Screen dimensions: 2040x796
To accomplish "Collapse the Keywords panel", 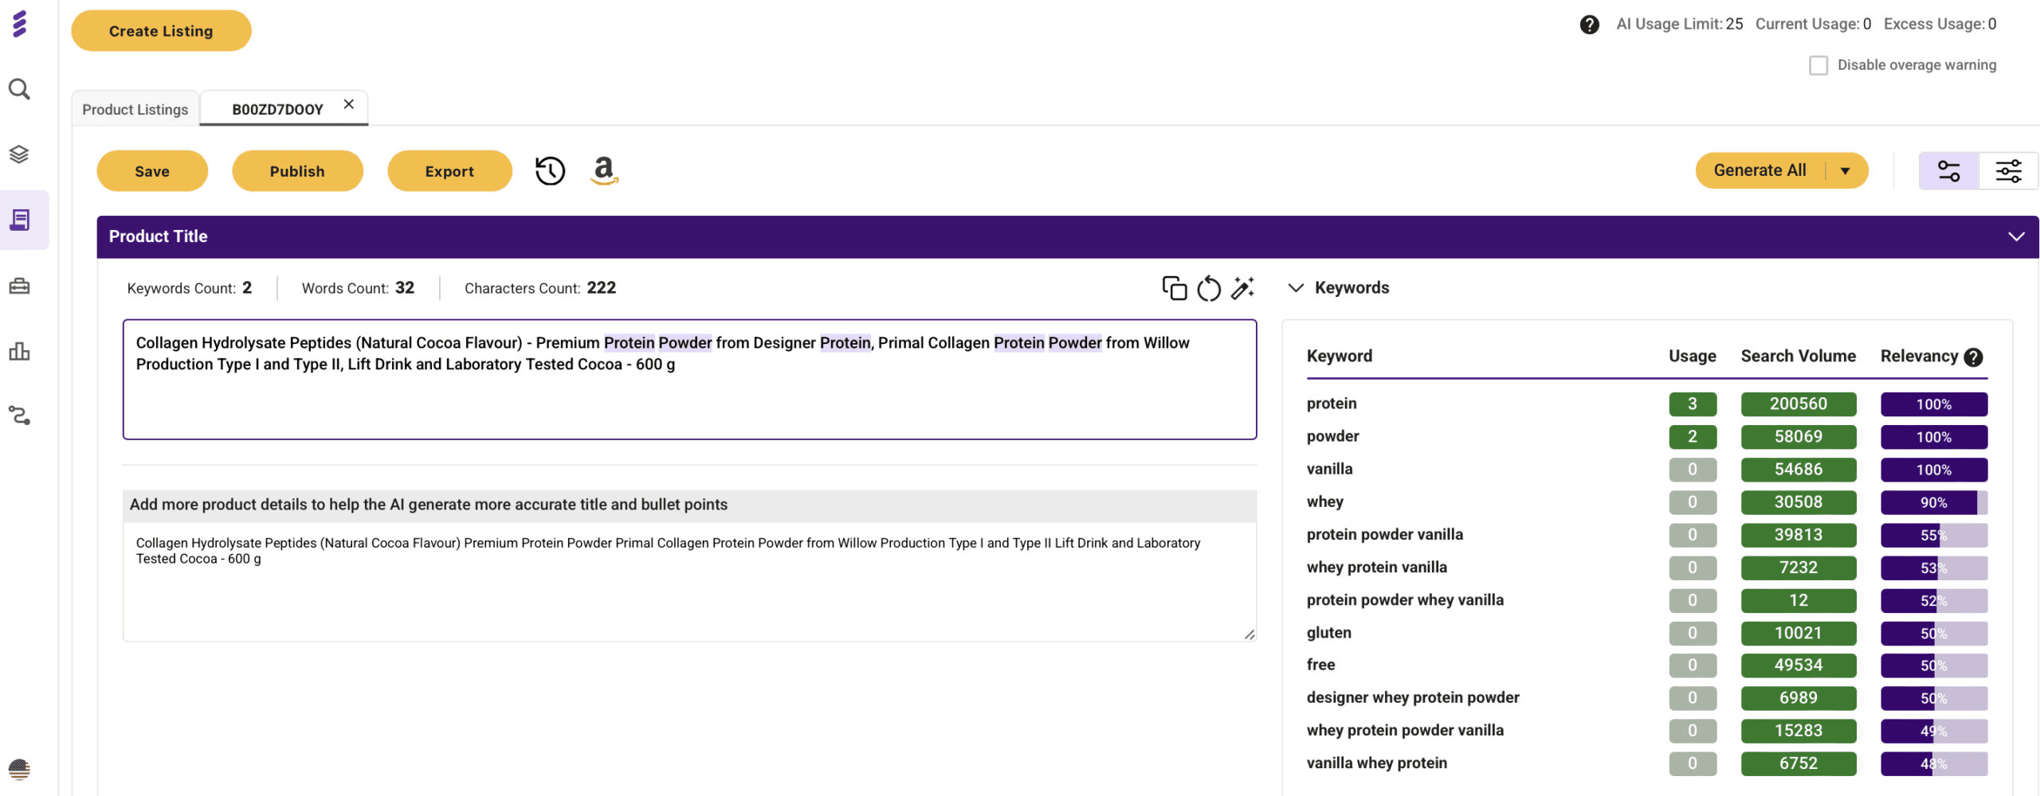I will click(x=1296, y=288).
